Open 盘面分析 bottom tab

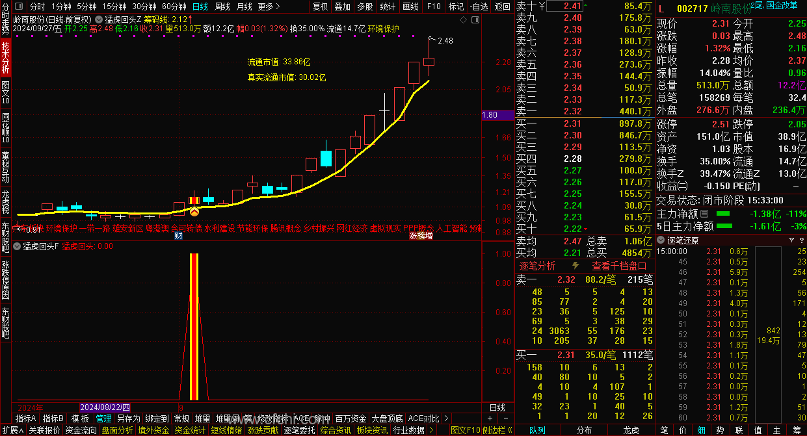(117, 430)
